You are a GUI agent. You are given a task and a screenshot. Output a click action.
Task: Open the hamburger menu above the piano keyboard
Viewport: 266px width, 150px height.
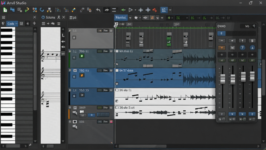coord(3,17)
